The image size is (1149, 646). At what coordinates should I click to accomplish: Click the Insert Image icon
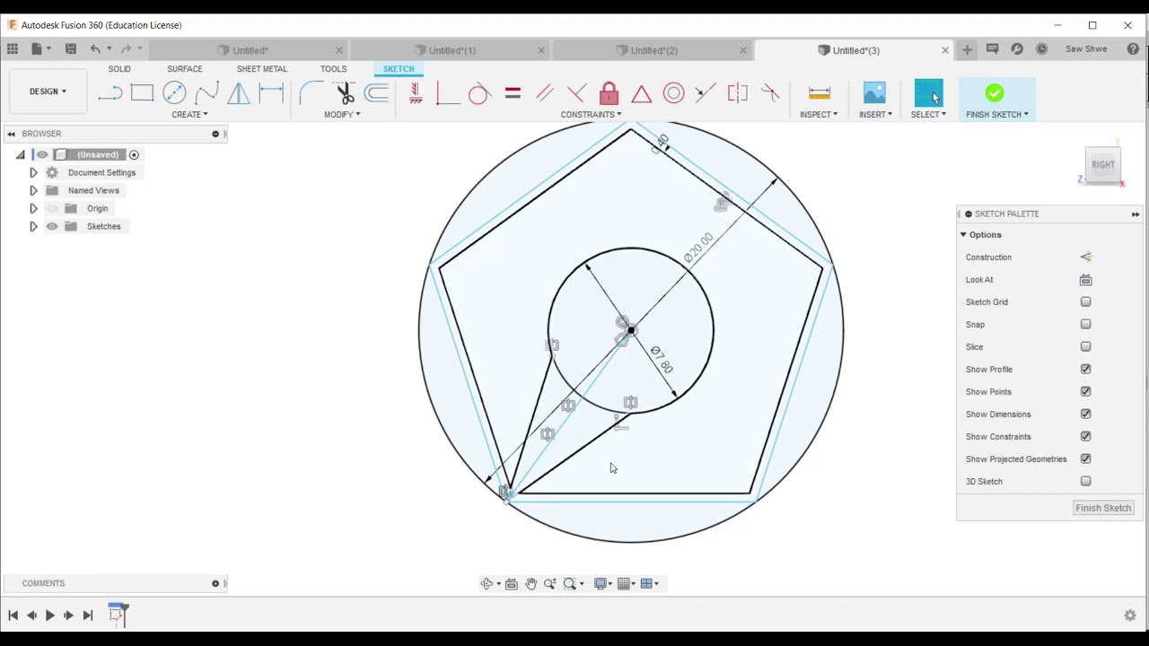point(874,92)
